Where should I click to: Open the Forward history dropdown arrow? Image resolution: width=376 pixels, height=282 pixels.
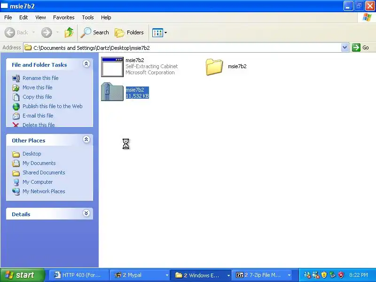tap(57, 32)
